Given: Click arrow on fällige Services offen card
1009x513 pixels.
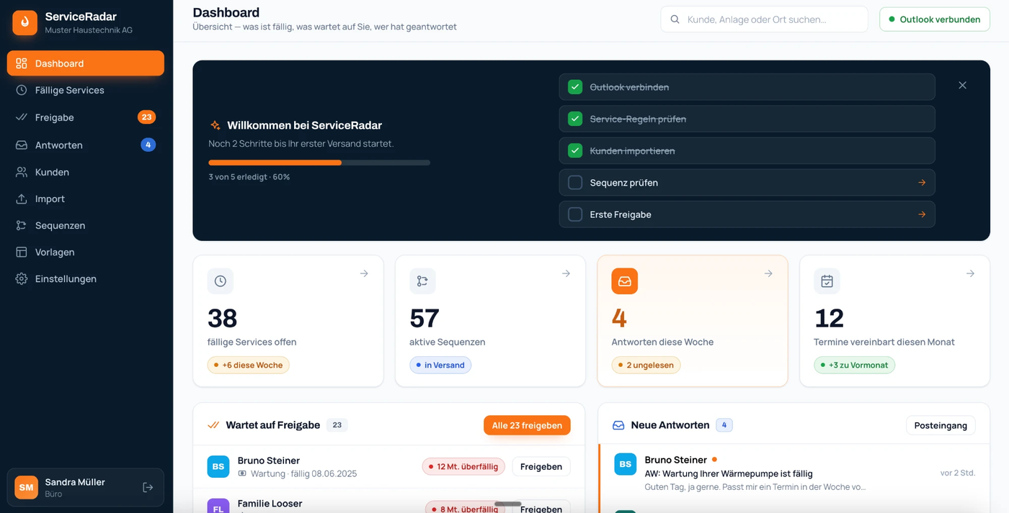Looking at the screenshot, I should (364, 273).
